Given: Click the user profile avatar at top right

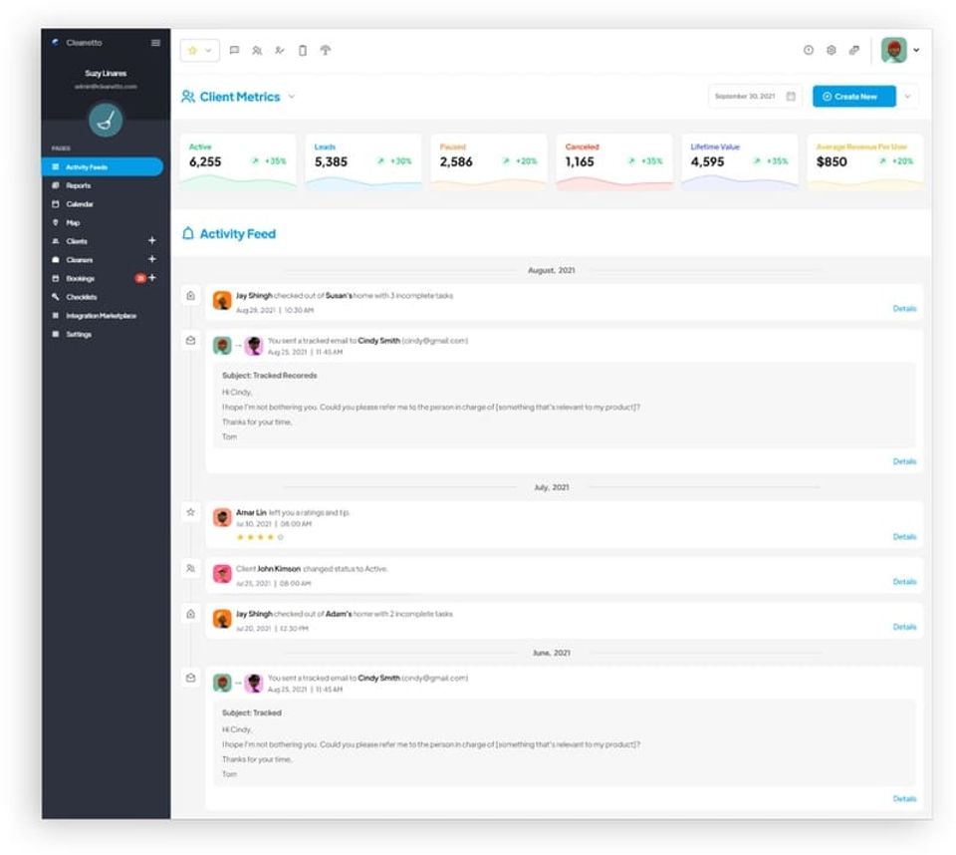Looking at the screenshot, I should [894, 50].
